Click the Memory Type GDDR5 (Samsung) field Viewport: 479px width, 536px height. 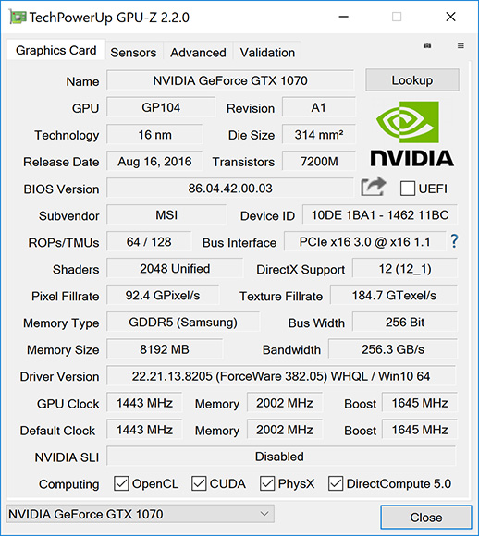click(x=183, y=322)
